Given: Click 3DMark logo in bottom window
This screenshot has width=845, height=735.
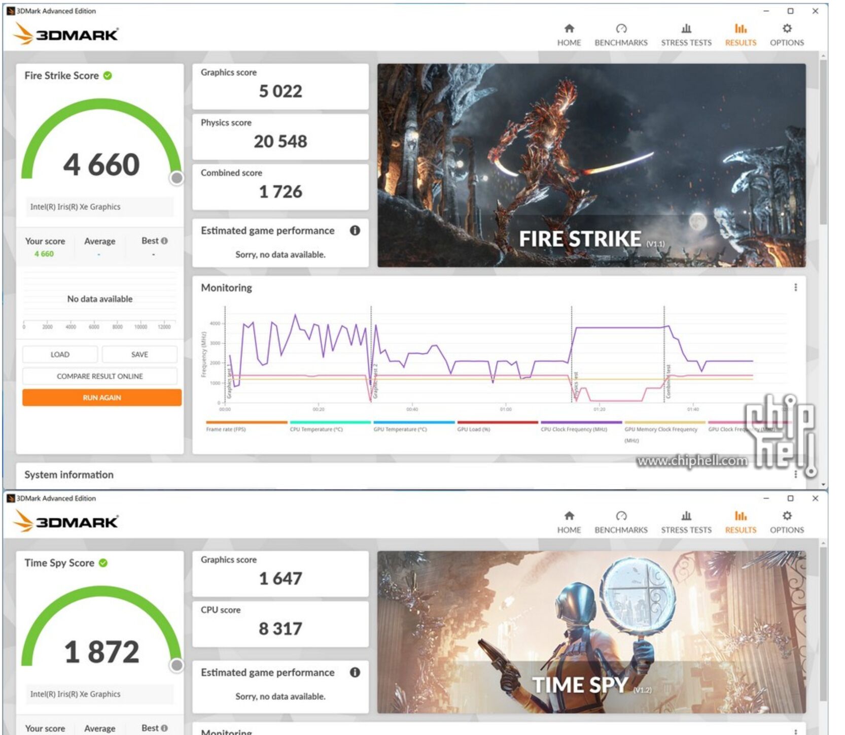Looking at the screenshot, I should (x=65, y=521).
